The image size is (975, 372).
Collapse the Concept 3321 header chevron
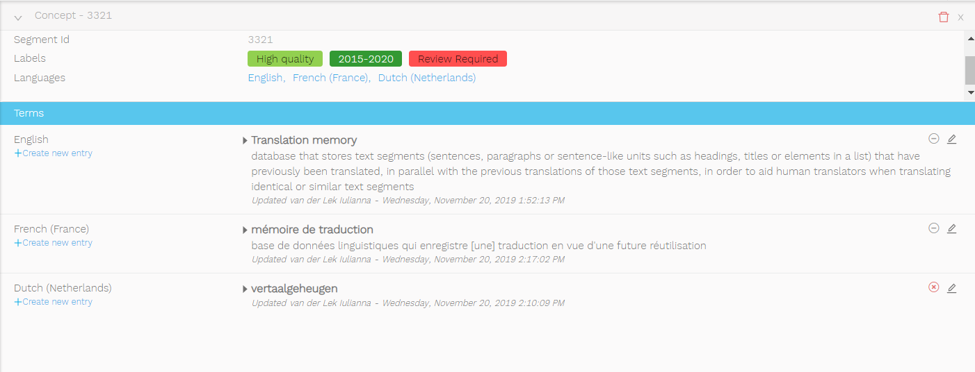tap(18, 17)
